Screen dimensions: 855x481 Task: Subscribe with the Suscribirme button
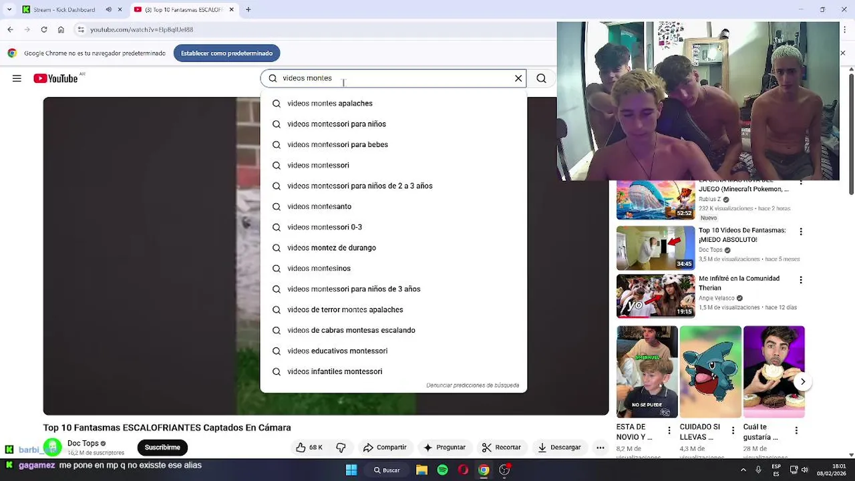coord(162,448)
